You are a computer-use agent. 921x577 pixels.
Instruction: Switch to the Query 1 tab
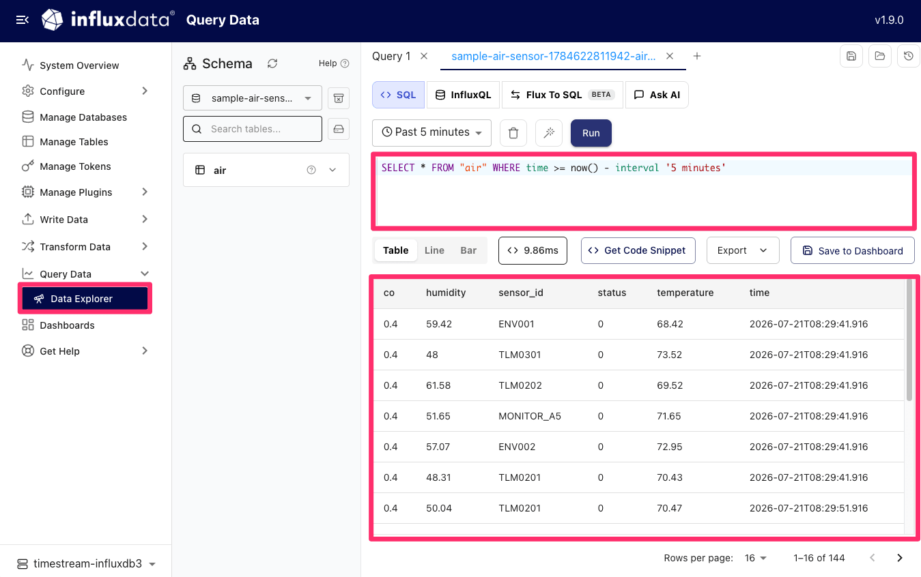391,56
